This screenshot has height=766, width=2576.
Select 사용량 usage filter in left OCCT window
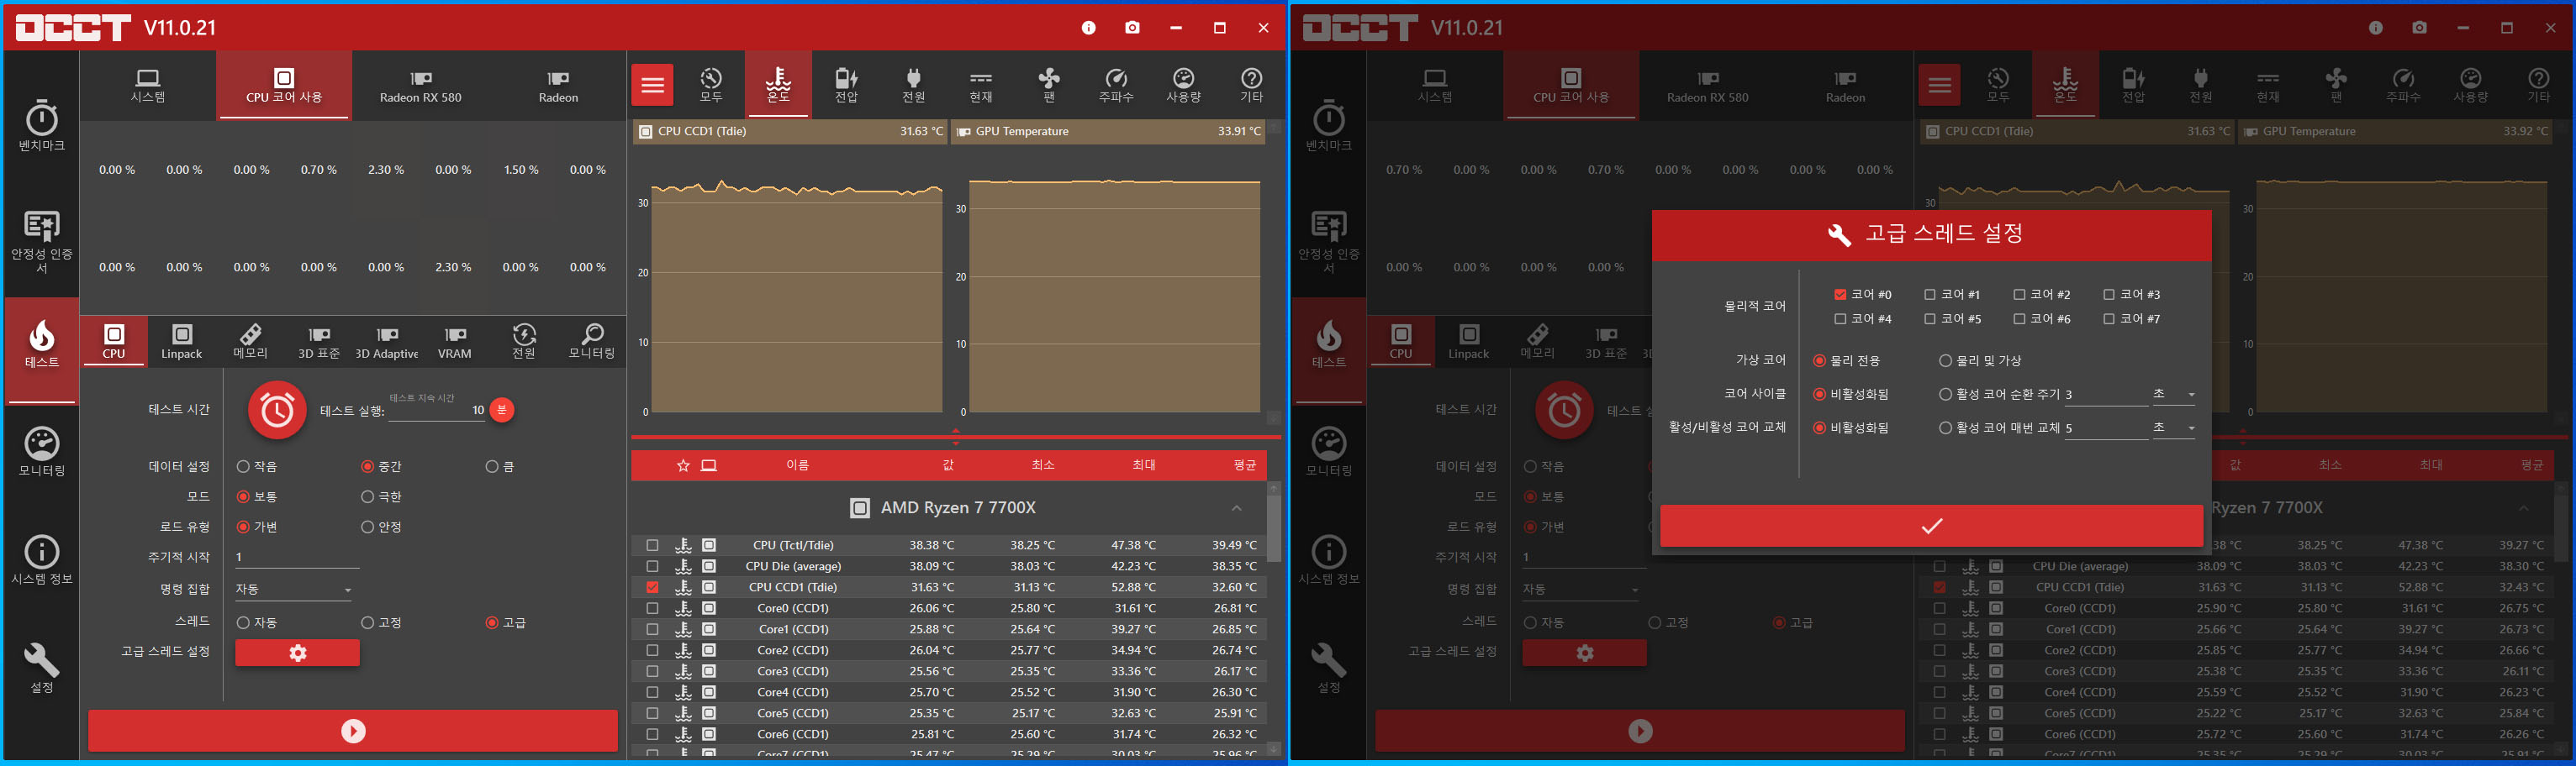1183,85
